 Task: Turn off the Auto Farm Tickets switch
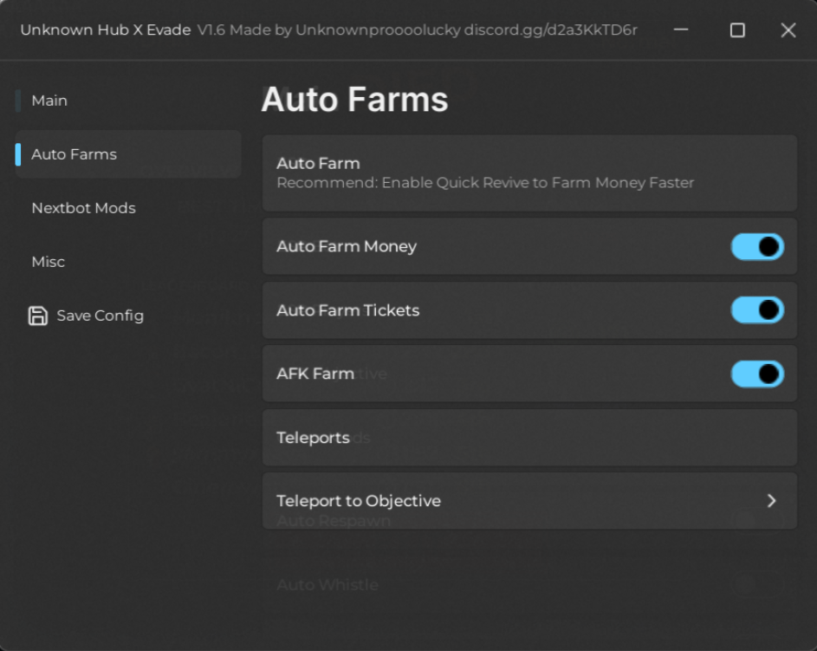tap(757, 310)
